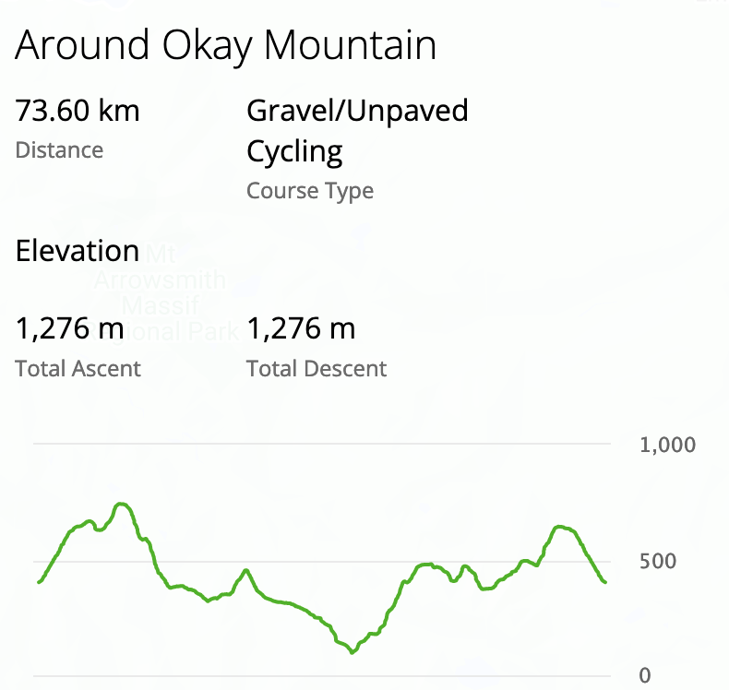Click the faint Mt Arrowsmith Massif map label
Image resolution: width=729 pixels, height=690 pixels.
[x=161, y=280]
